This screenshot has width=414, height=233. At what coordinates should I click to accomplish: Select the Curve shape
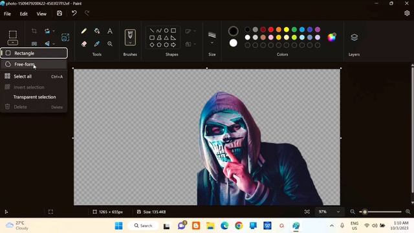point(159,30)
